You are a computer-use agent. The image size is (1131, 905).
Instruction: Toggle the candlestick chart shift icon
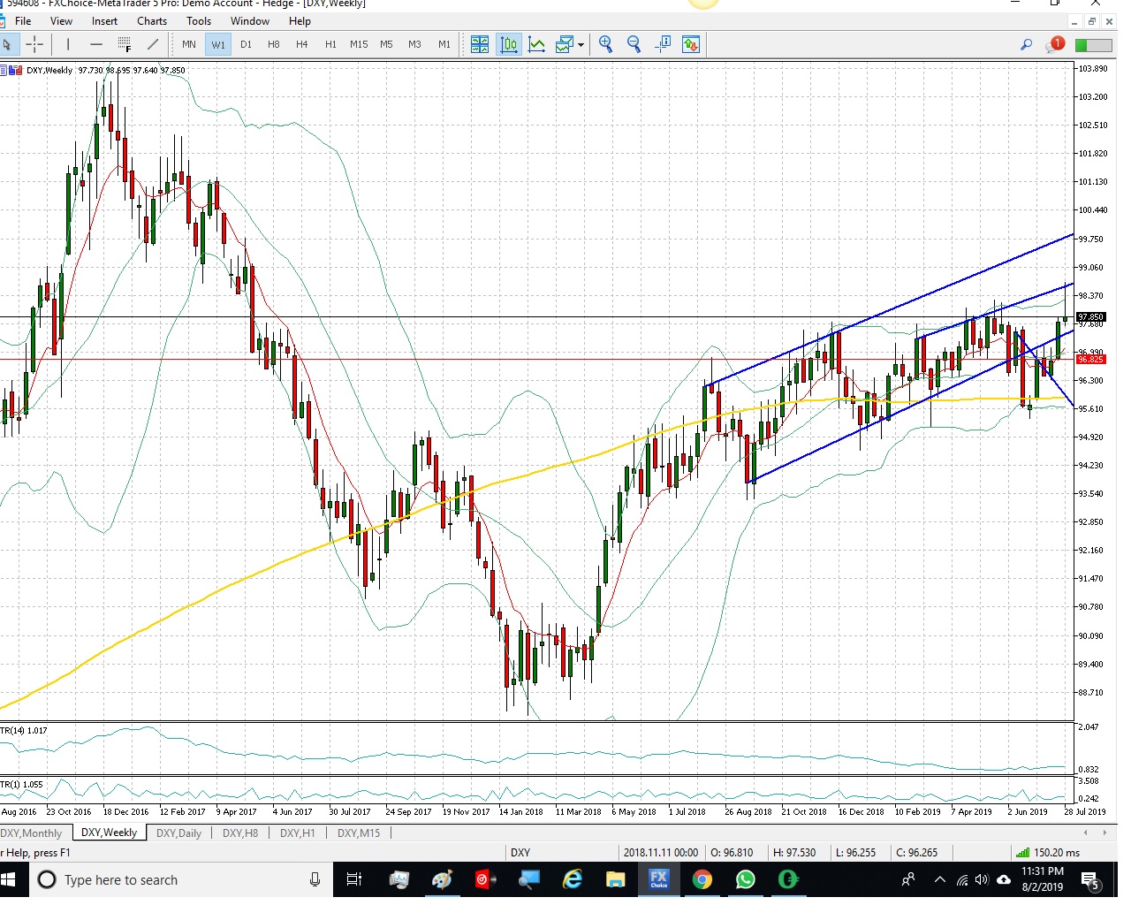point(509,44)
